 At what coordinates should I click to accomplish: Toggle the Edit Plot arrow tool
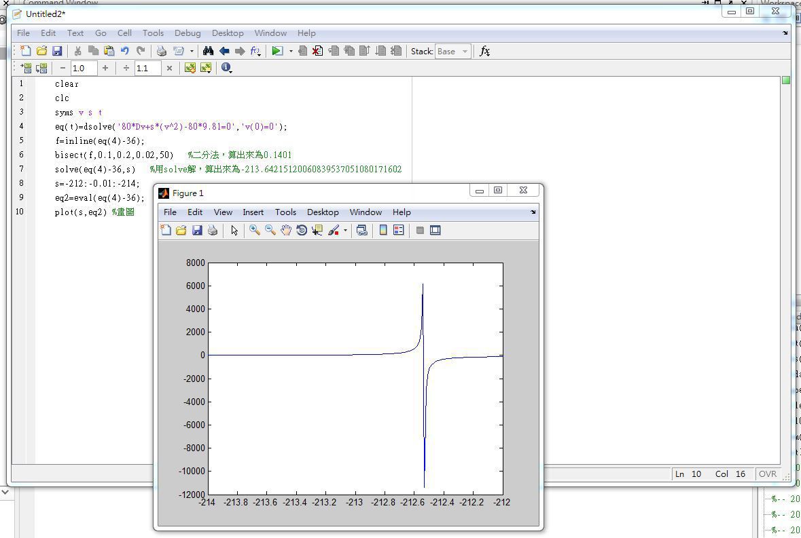pos(234,231)
